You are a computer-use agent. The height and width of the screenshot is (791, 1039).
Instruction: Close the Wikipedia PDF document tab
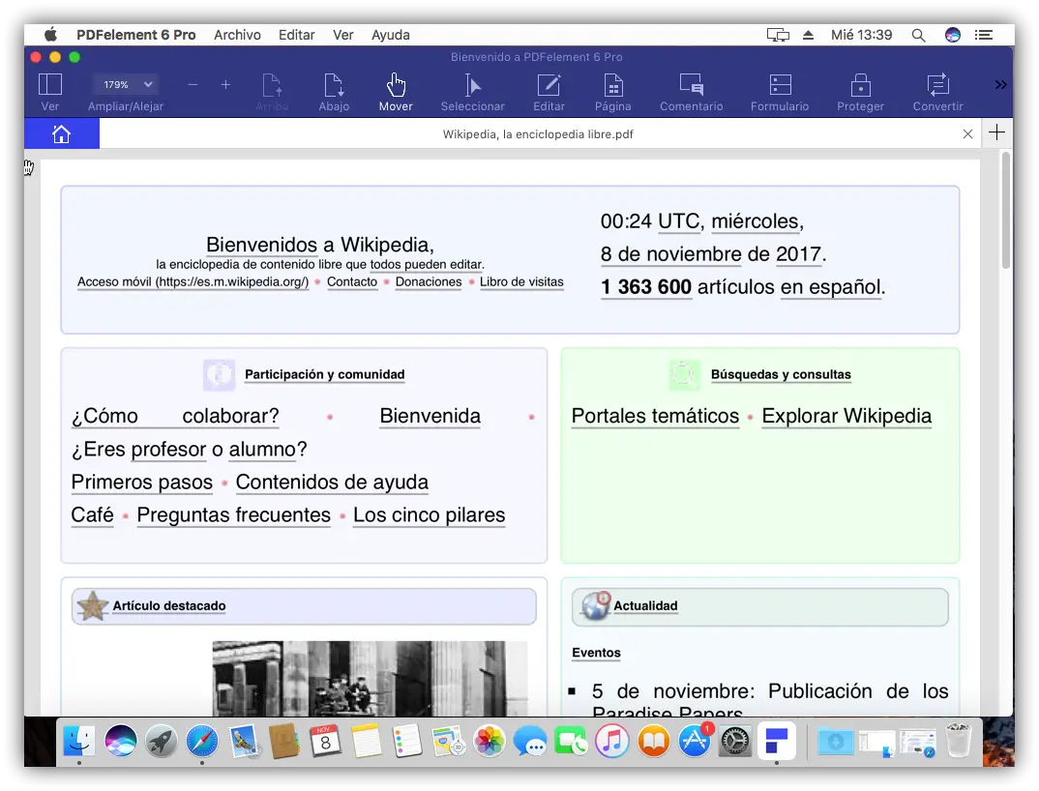(967, 134)
